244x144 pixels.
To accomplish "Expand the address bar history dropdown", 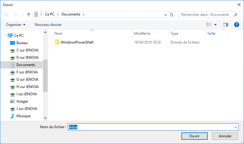I will click(x=165, y=14).
